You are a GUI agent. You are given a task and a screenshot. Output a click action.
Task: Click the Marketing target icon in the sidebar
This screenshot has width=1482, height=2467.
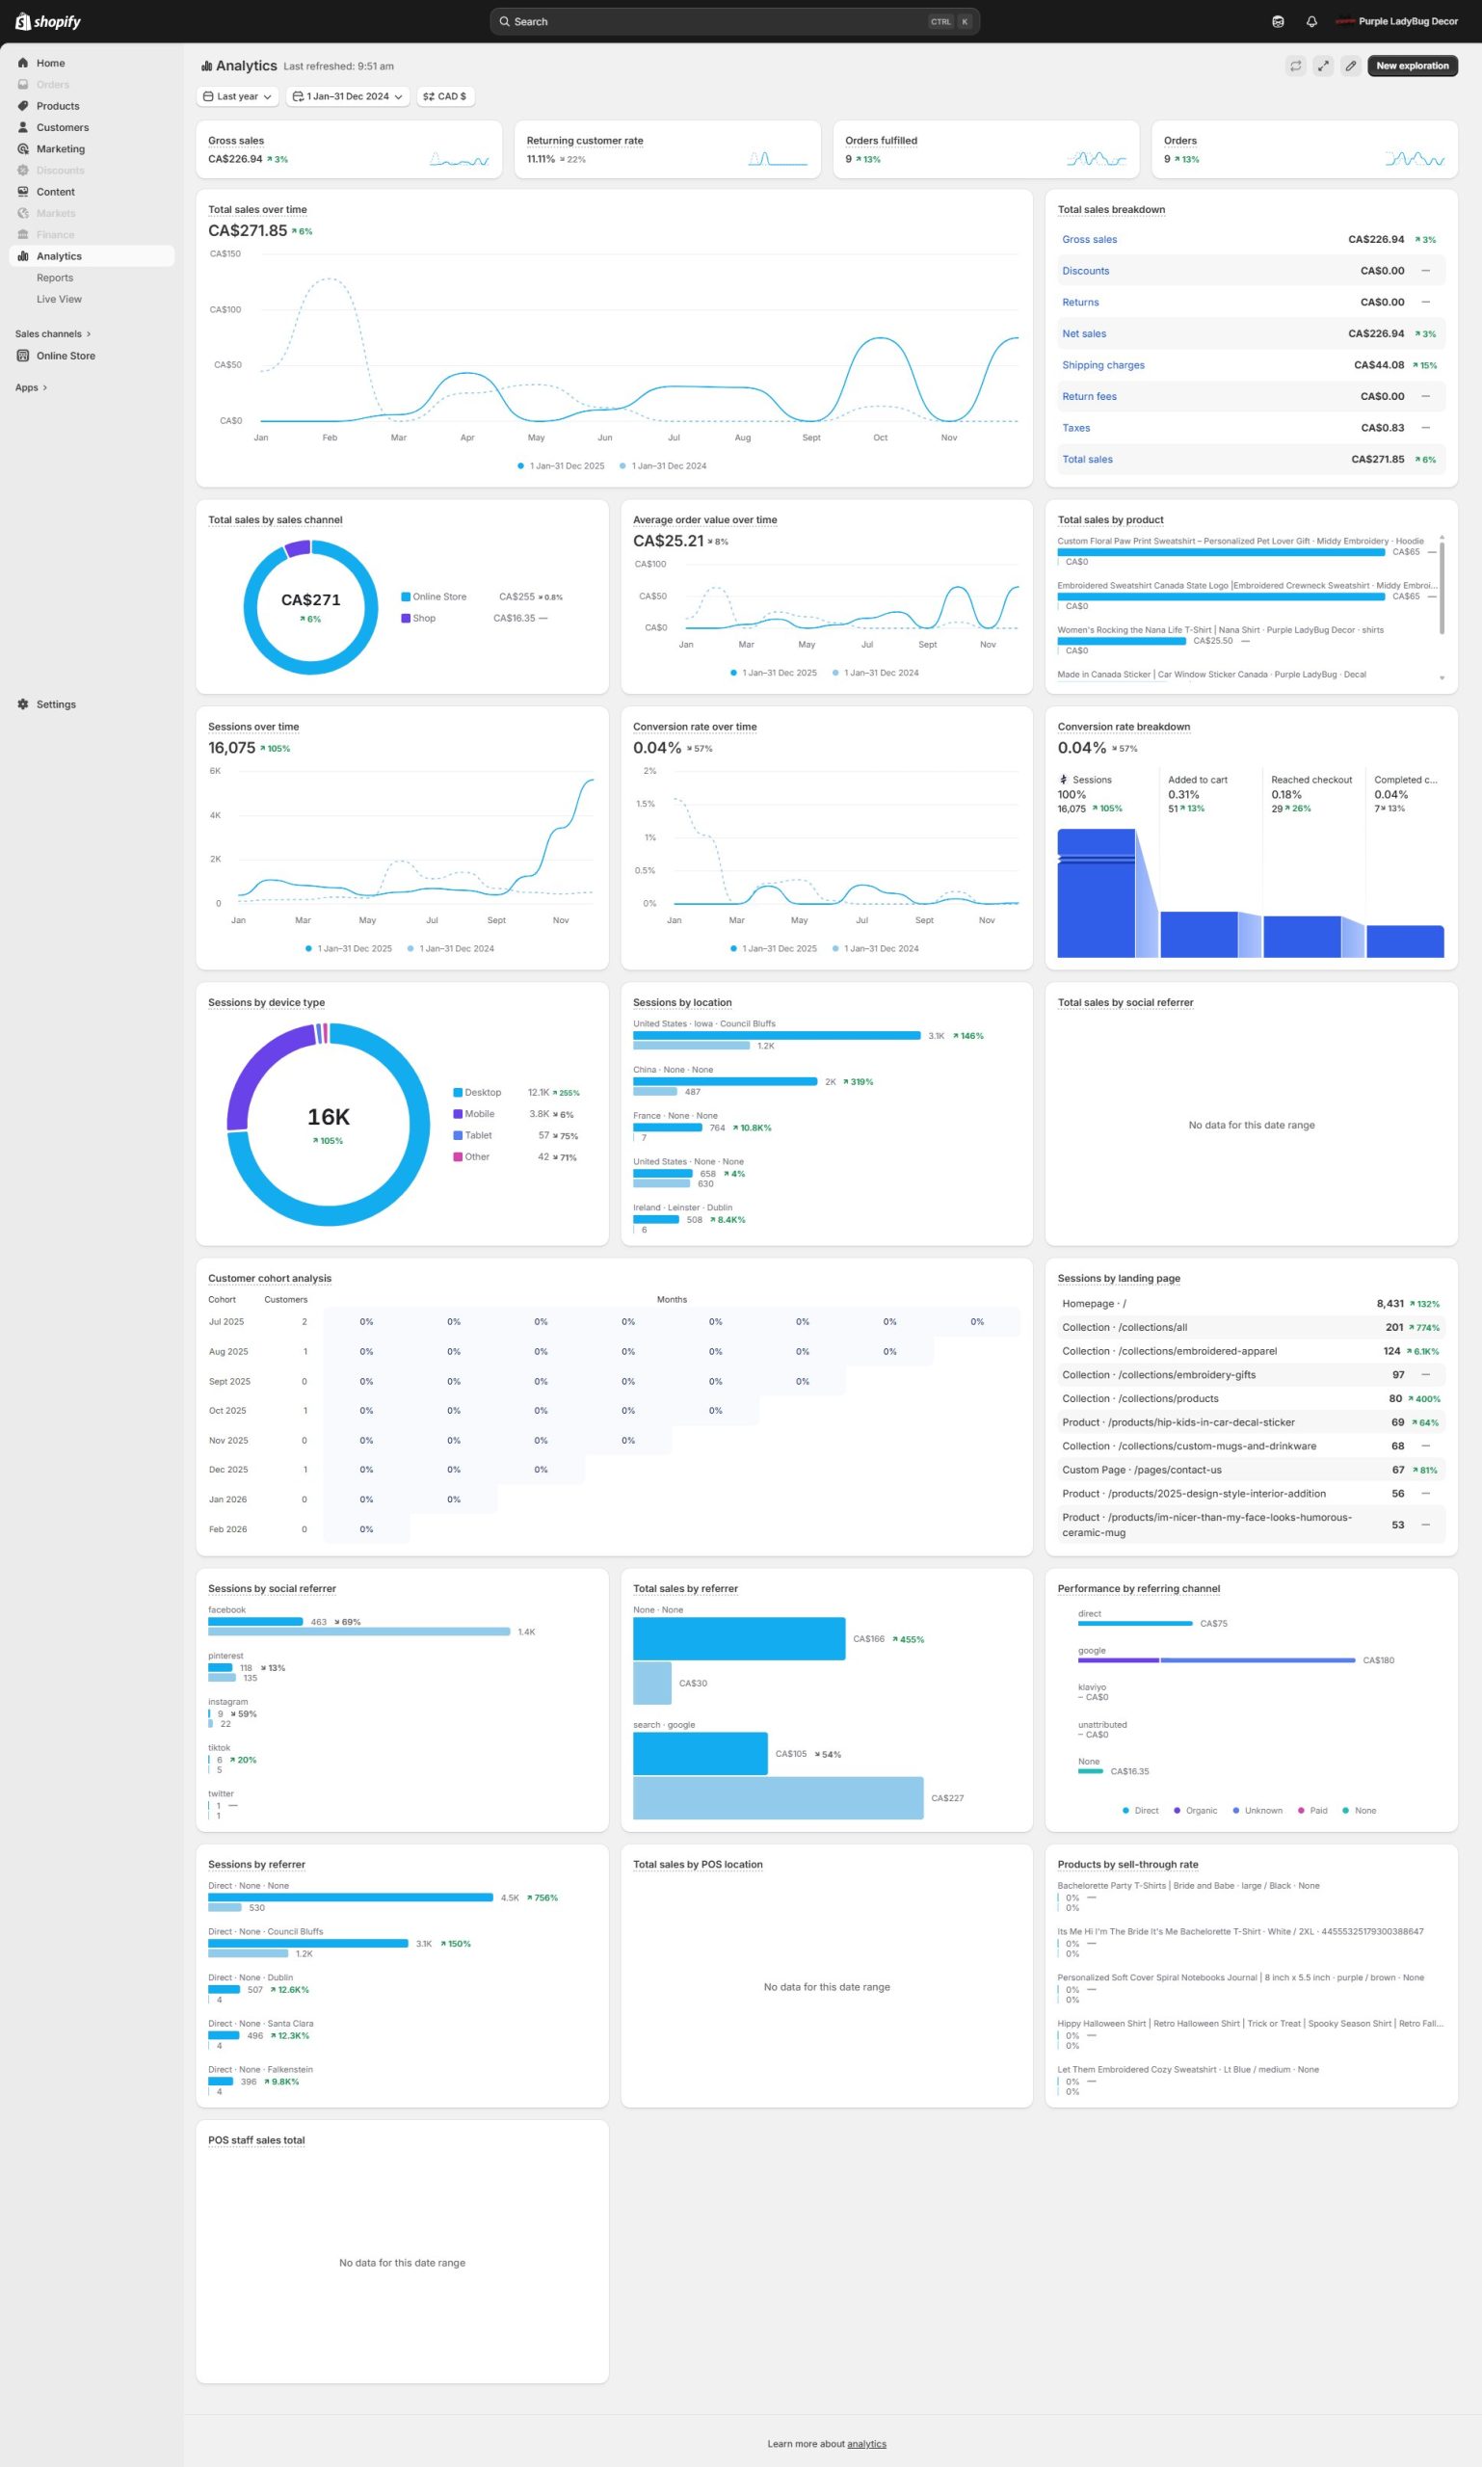coord(23,148)
